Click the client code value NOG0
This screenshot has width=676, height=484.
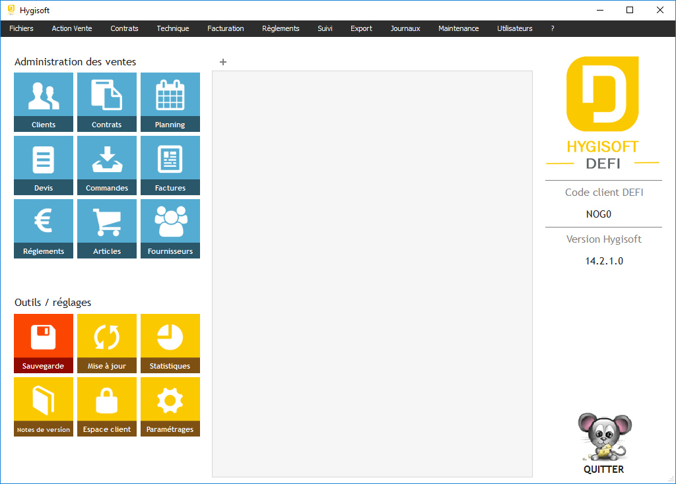click(599, 214)
